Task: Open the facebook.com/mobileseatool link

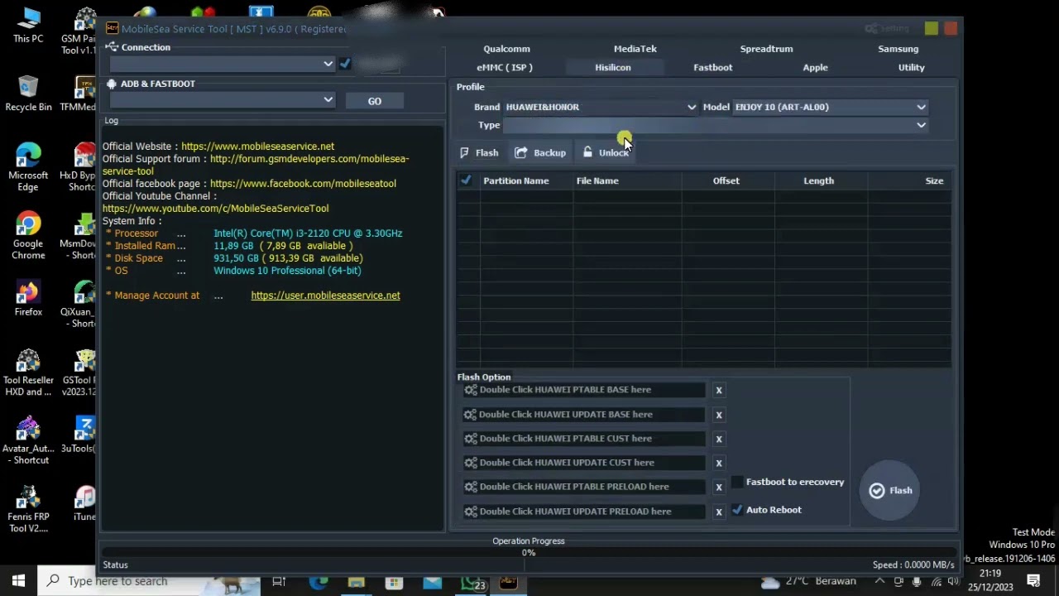Action: coord(303,184)
